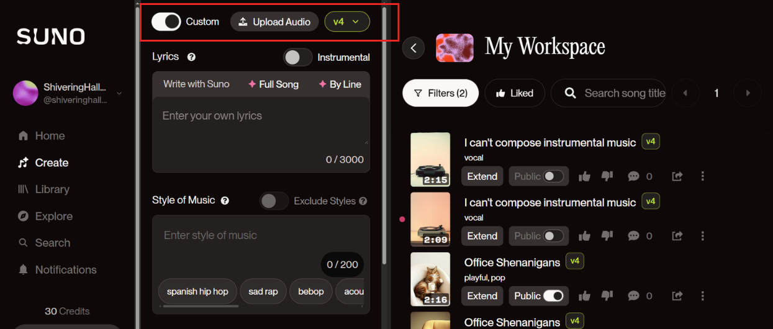
Task: Click the SUNO logo
Action: point(51,37)
